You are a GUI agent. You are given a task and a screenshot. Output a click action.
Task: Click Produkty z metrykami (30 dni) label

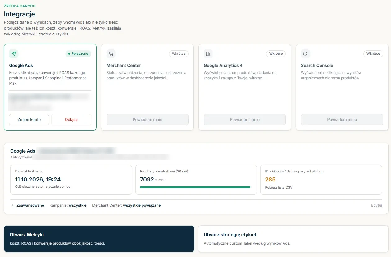point(164,171)
